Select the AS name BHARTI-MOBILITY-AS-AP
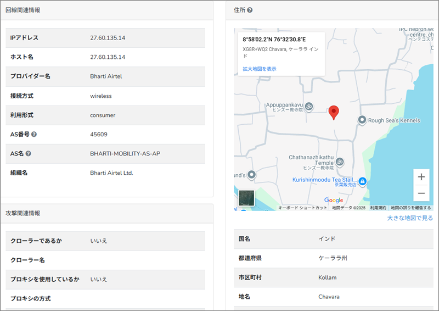The width and height of the screenshot is (439, 311). (125, 154)
